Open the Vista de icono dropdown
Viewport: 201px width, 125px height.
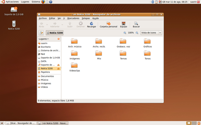tap(151, 33)
